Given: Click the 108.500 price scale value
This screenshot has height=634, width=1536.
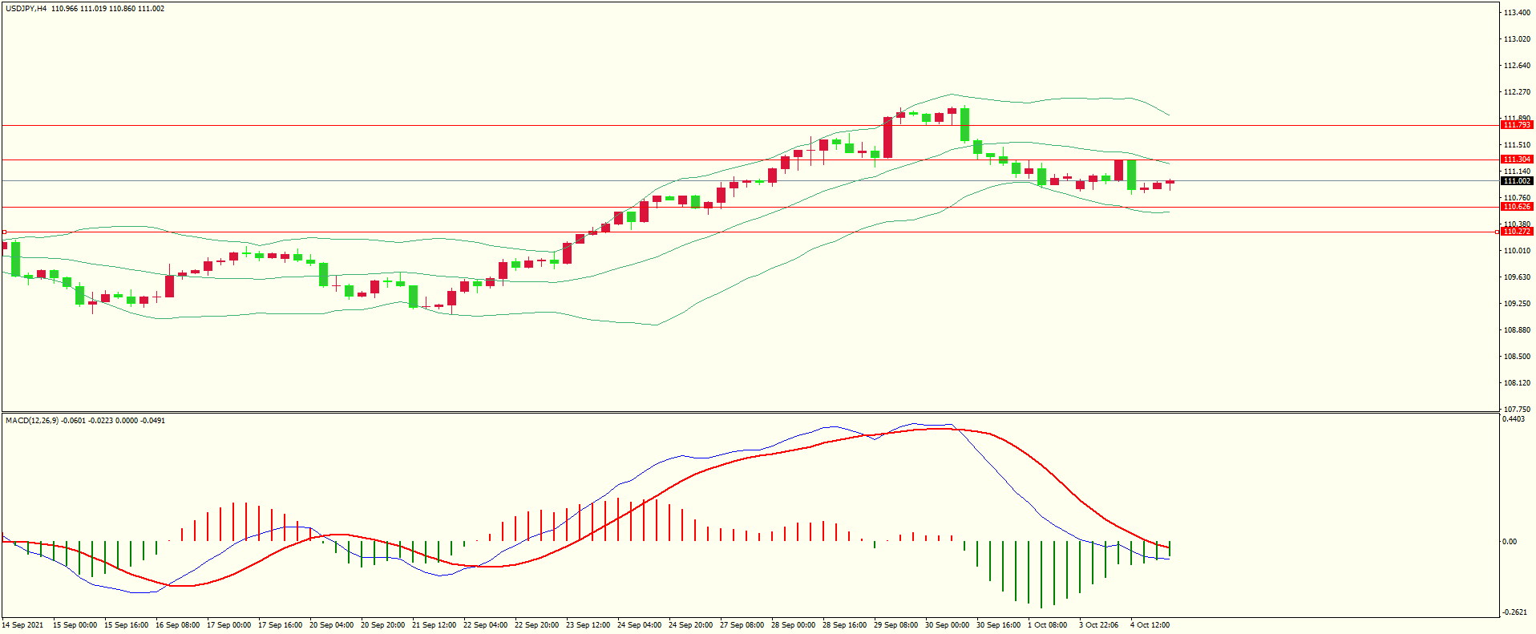Looking at the screenshot, I should pyautogui.click(x=1517, y=357).
